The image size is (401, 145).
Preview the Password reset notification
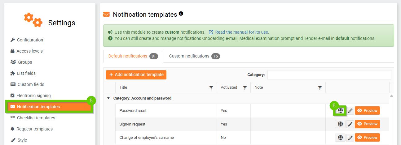(x=367, y=111)
